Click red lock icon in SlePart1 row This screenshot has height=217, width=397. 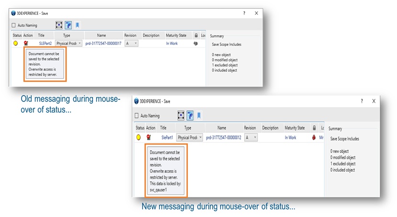pyautogui.click(x=314, y=138)
